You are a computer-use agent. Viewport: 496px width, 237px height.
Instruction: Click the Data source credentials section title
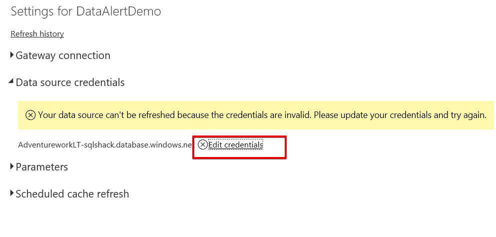70,82
